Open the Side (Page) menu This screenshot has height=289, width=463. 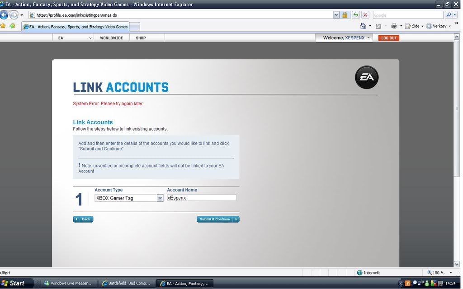point(414,26)
